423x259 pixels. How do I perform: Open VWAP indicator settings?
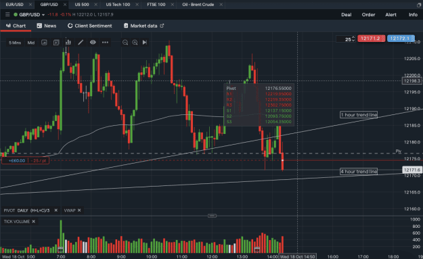[70, 210]
